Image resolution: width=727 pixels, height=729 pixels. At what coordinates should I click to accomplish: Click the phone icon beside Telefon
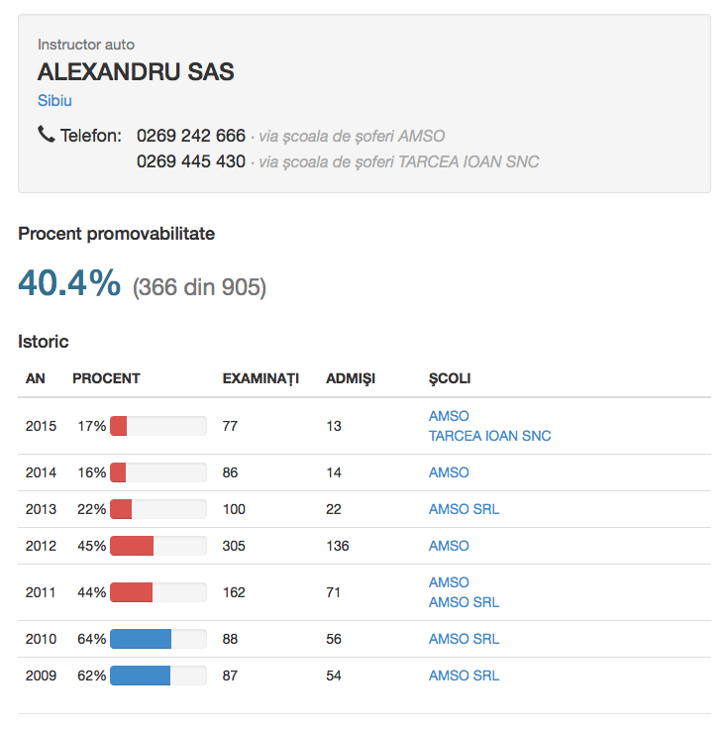tap(46, 134)
